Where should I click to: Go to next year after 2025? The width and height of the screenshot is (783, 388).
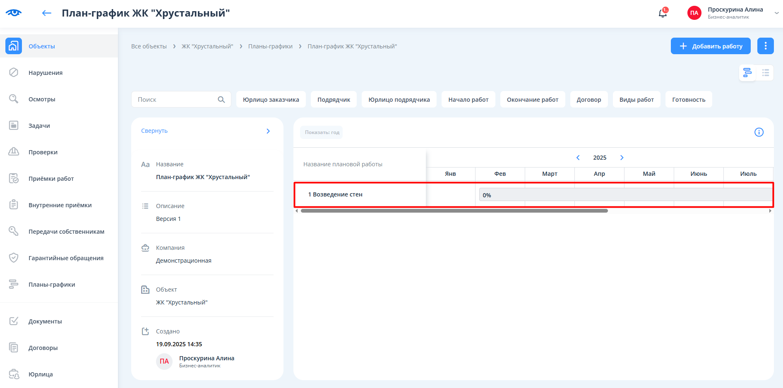pos(622,158)
